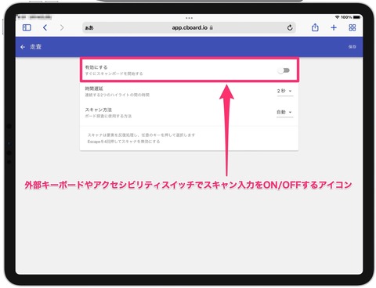Tap the app.cboard.io address field
This screenshot has width=376, height=288.
click(x=190, y=27)
